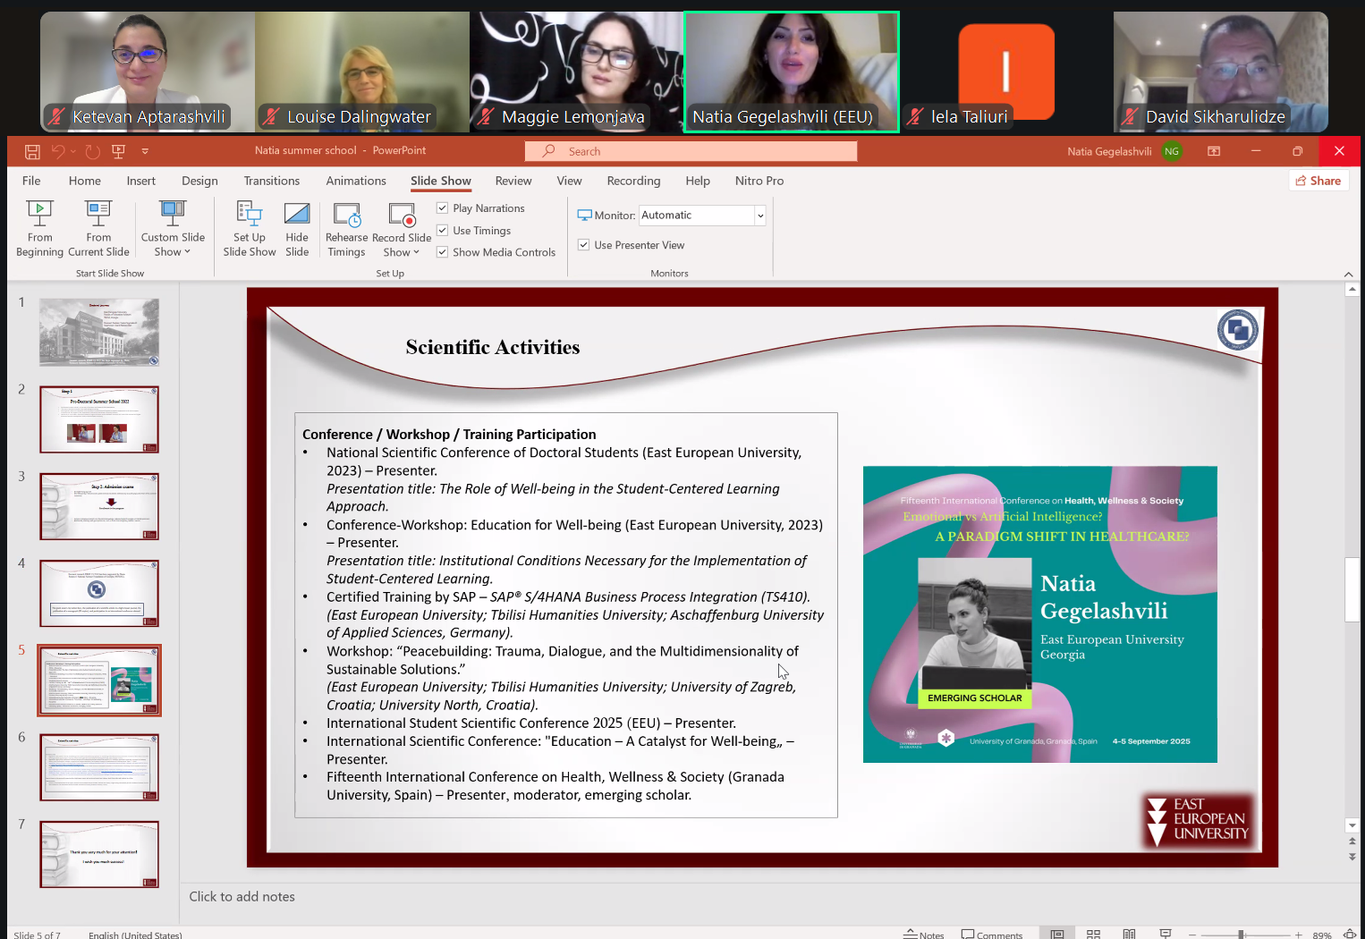1365x939 pixels.
Task: Uncheck Play Narrations checkbox
Action: (x=442, y=208)
